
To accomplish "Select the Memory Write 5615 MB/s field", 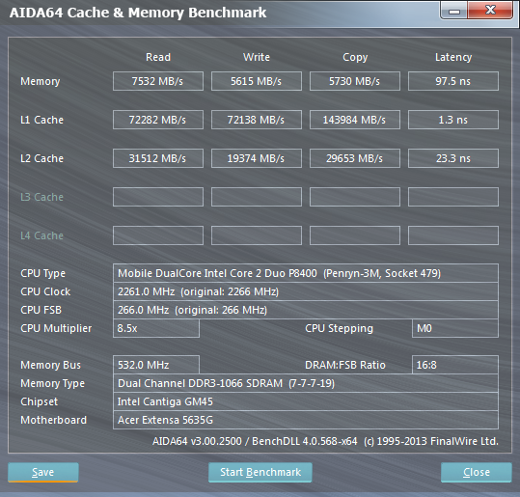I will [x=257, y=81].
